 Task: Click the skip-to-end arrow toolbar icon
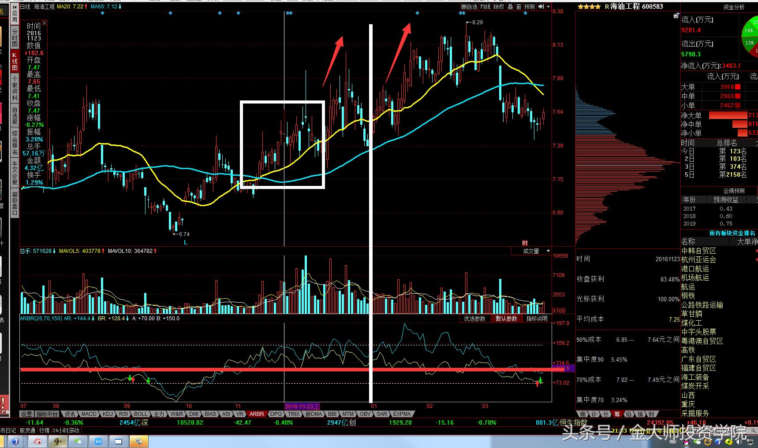(541, 7)
